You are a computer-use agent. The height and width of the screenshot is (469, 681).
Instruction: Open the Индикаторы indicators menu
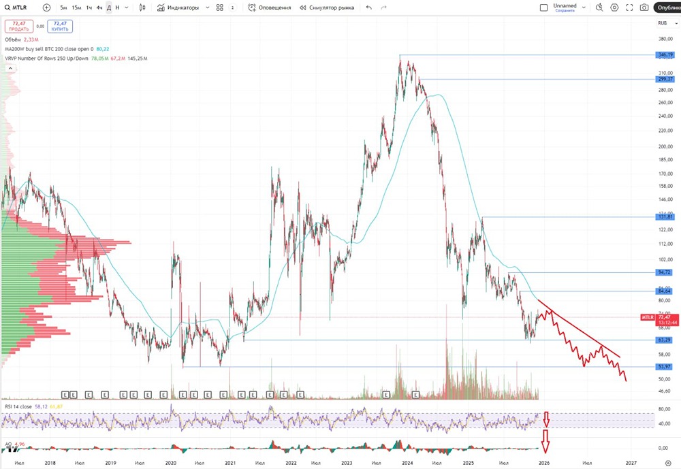point(178,7)
